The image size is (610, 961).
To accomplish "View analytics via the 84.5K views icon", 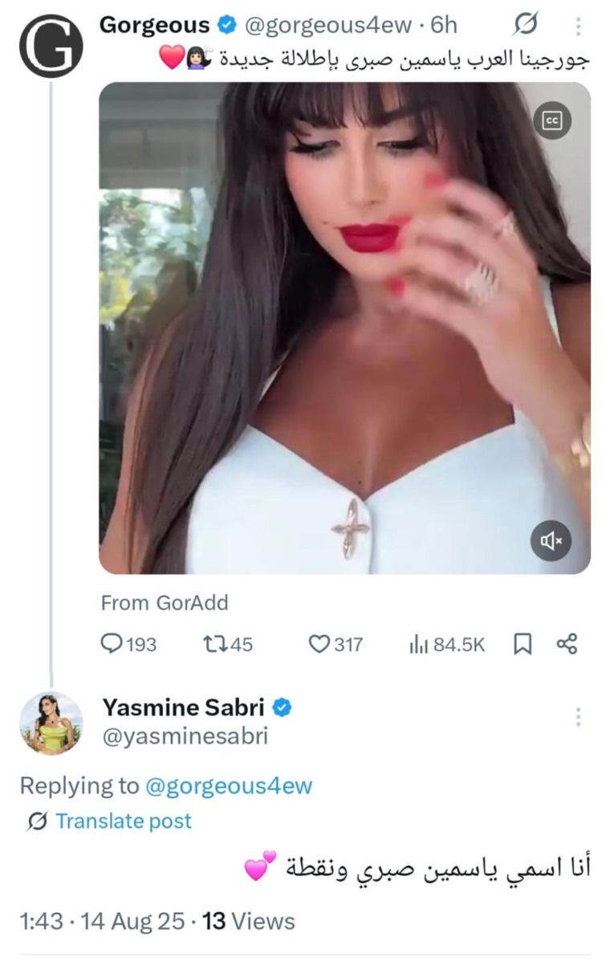I will pyautogui.click(x=418, y=644).
